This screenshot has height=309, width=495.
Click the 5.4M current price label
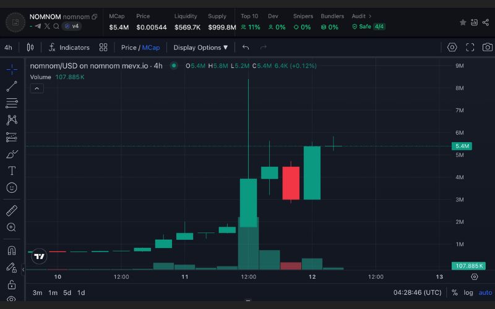(462, 146)
